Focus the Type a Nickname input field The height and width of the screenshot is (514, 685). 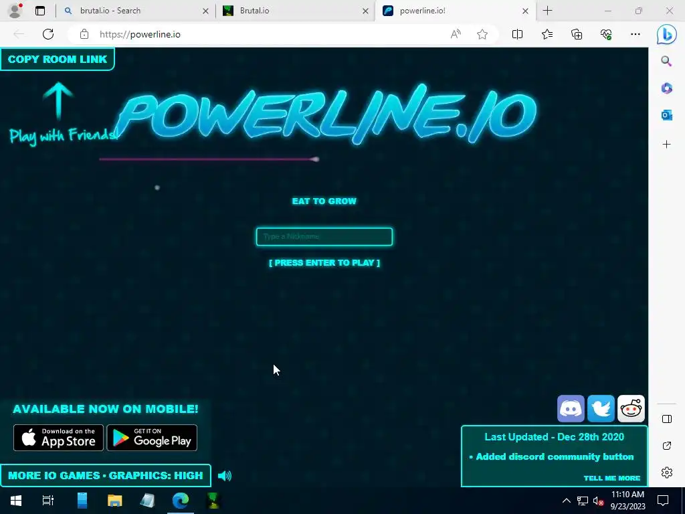click(324, 236)
